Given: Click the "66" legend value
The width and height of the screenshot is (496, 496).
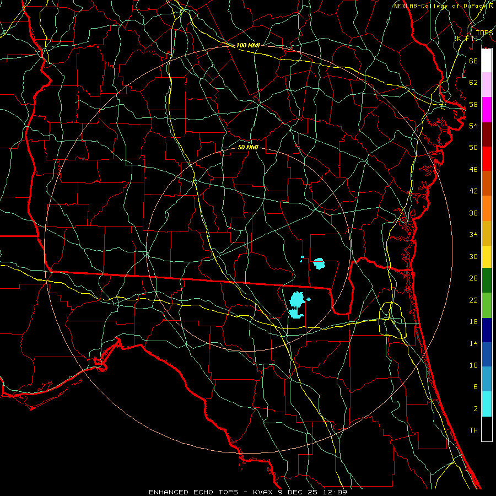Looking at the screenshot, I should coord(473,61).
